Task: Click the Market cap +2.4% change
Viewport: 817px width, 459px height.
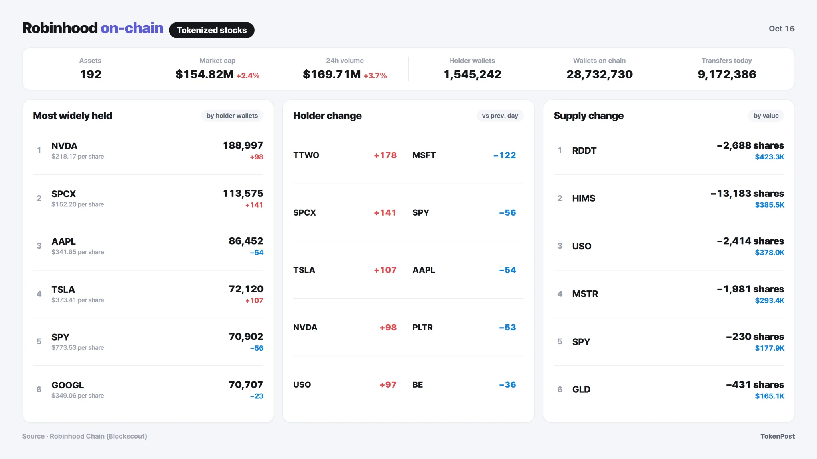Action: pyautogui.click(x=248, y=75)
